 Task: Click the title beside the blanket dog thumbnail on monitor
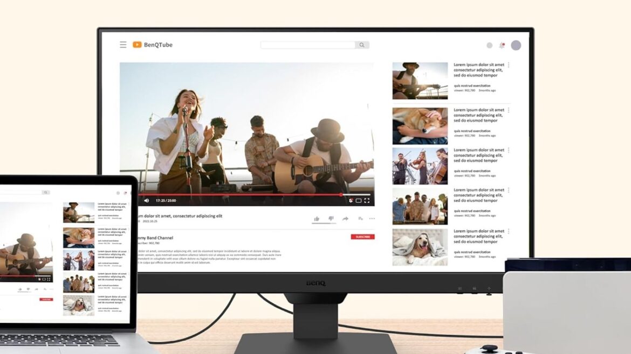tap(479, 236)
